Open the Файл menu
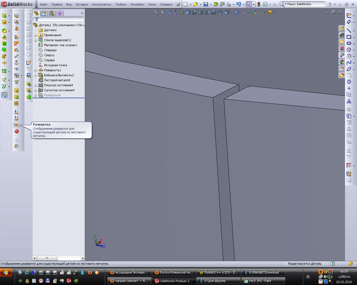Screen dimensions: 357x285 [44, 4]
